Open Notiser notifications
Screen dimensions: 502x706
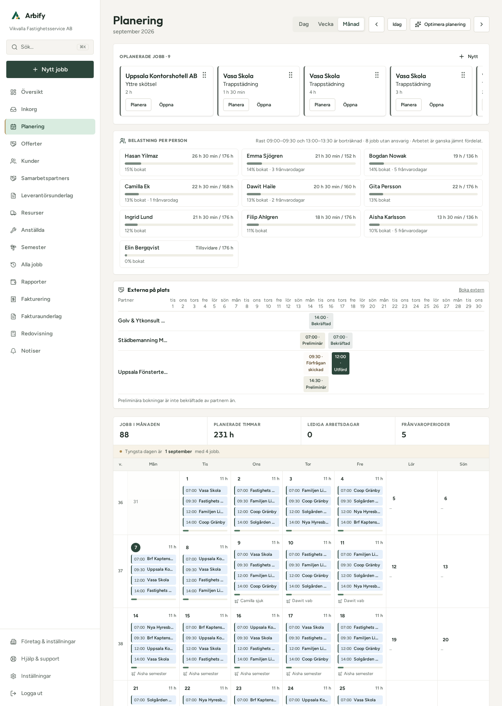tap(50, 351)
